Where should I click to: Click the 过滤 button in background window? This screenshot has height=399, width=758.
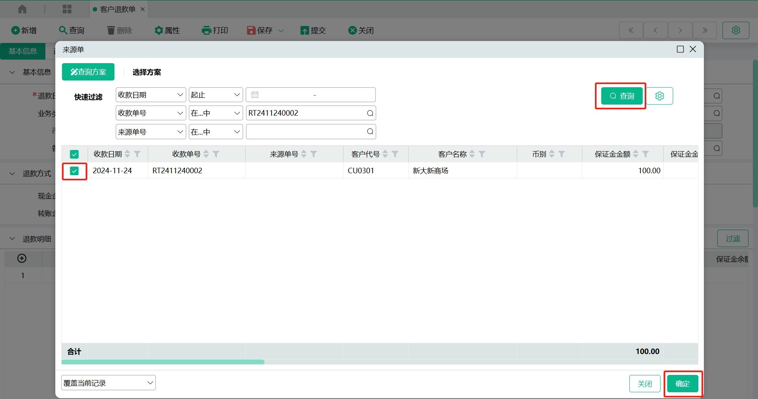tap(733, 238)
